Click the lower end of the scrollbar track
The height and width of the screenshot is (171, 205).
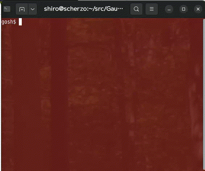pyautogui.click(x=204, y=169)
